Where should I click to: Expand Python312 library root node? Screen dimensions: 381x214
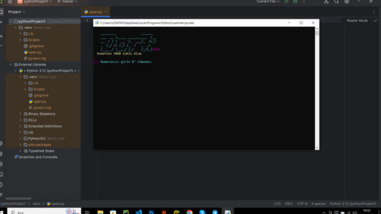[20, 139]
